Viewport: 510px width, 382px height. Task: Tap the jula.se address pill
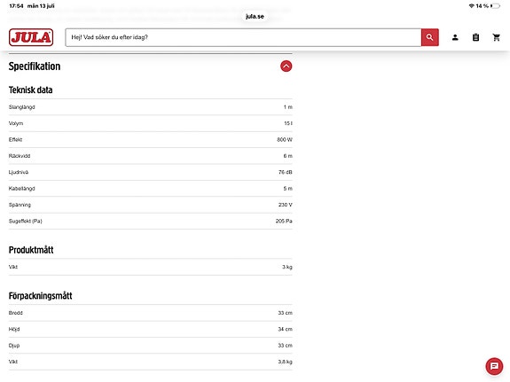pyautogui.click(x=255, y=16)
